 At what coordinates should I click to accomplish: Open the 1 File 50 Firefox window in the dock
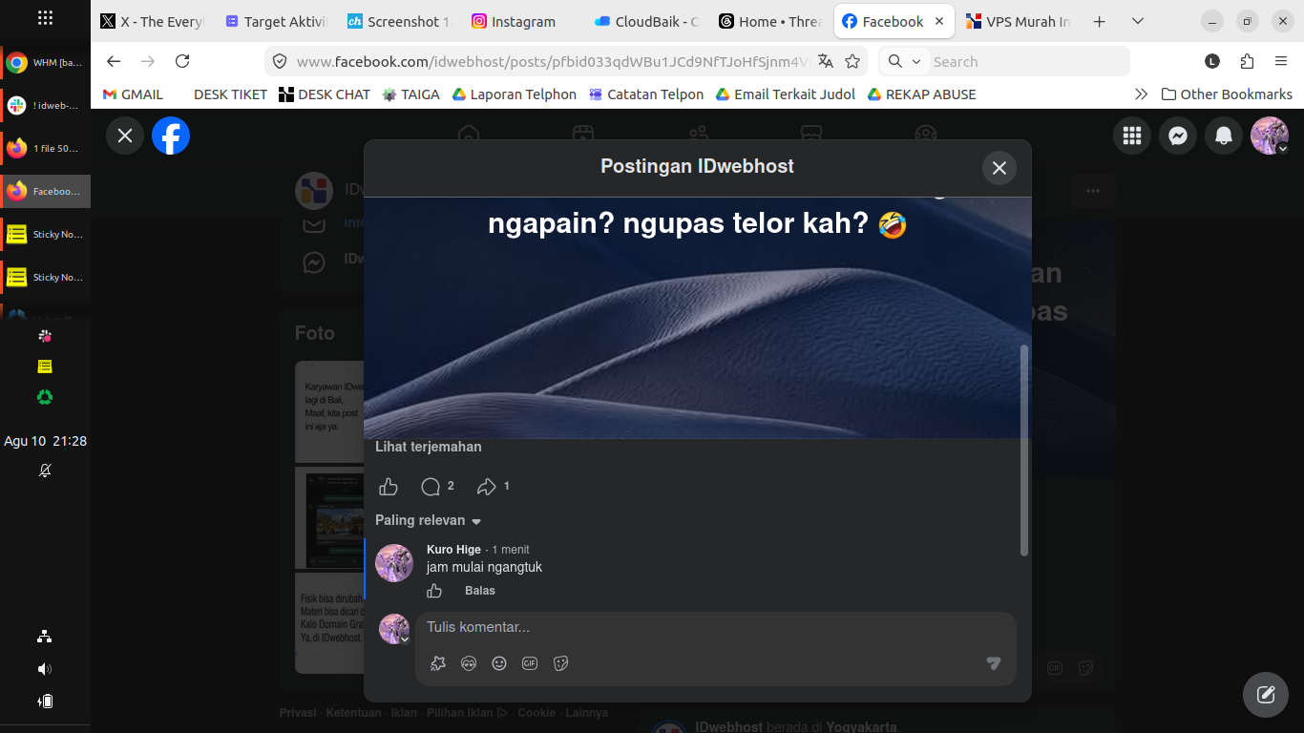tap(46, 149)
